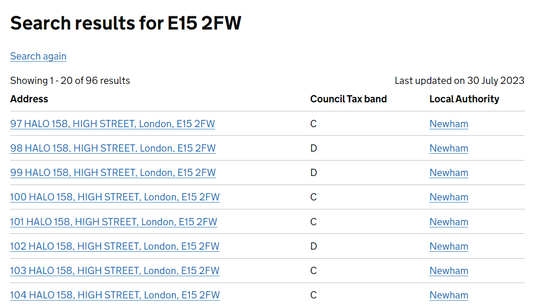The image size is (547, 307).
Task: Open address 100 HALO 158, HIGH STREET
Action: coord(115,197)
